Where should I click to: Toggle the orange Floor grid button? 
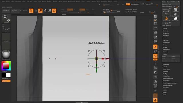(155, 47)
